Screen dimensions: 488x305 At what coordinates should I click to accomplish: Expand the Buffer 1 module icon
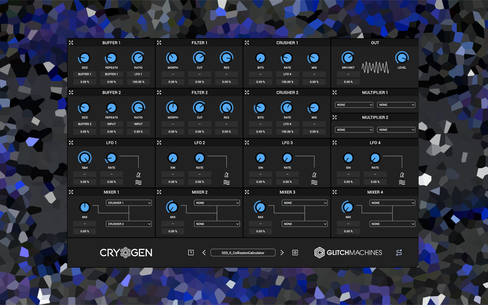(x=71, y=43)
